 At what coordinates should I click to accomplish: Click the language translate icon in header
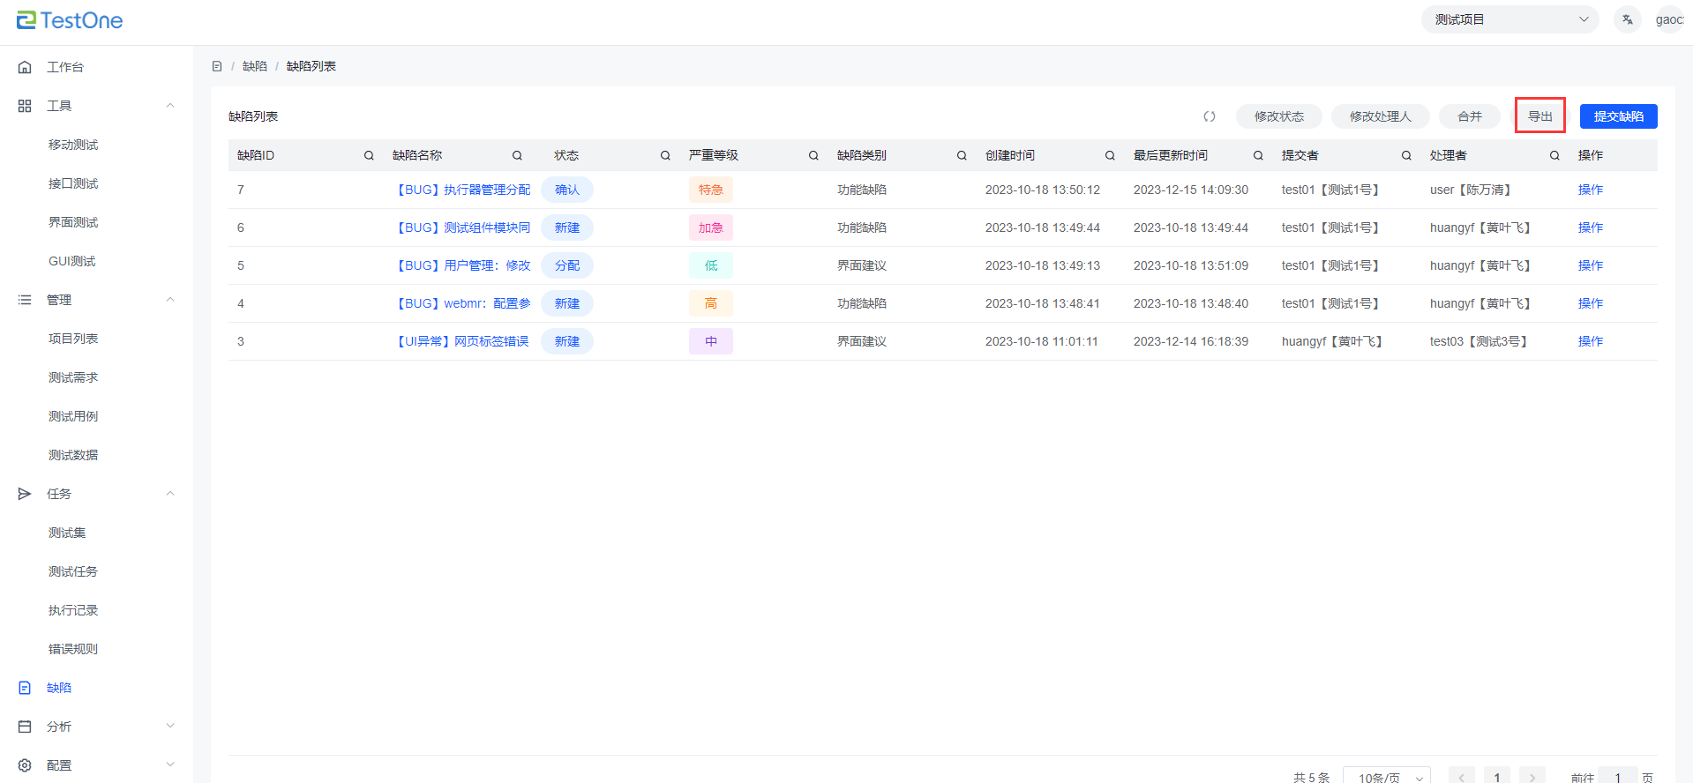click(x=1627, y=19)
